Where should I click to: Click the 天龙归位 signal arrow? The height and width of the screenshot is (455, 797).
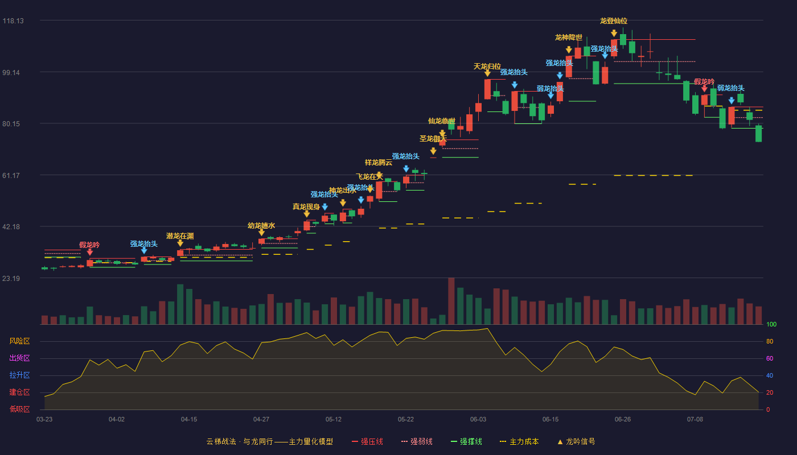[487, 73]
